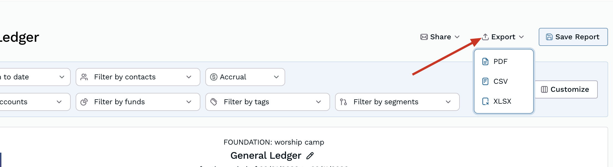The image size is (613, 167).
Task: Expand the Accrual accounting method dropdown
Action: (245, 77)
